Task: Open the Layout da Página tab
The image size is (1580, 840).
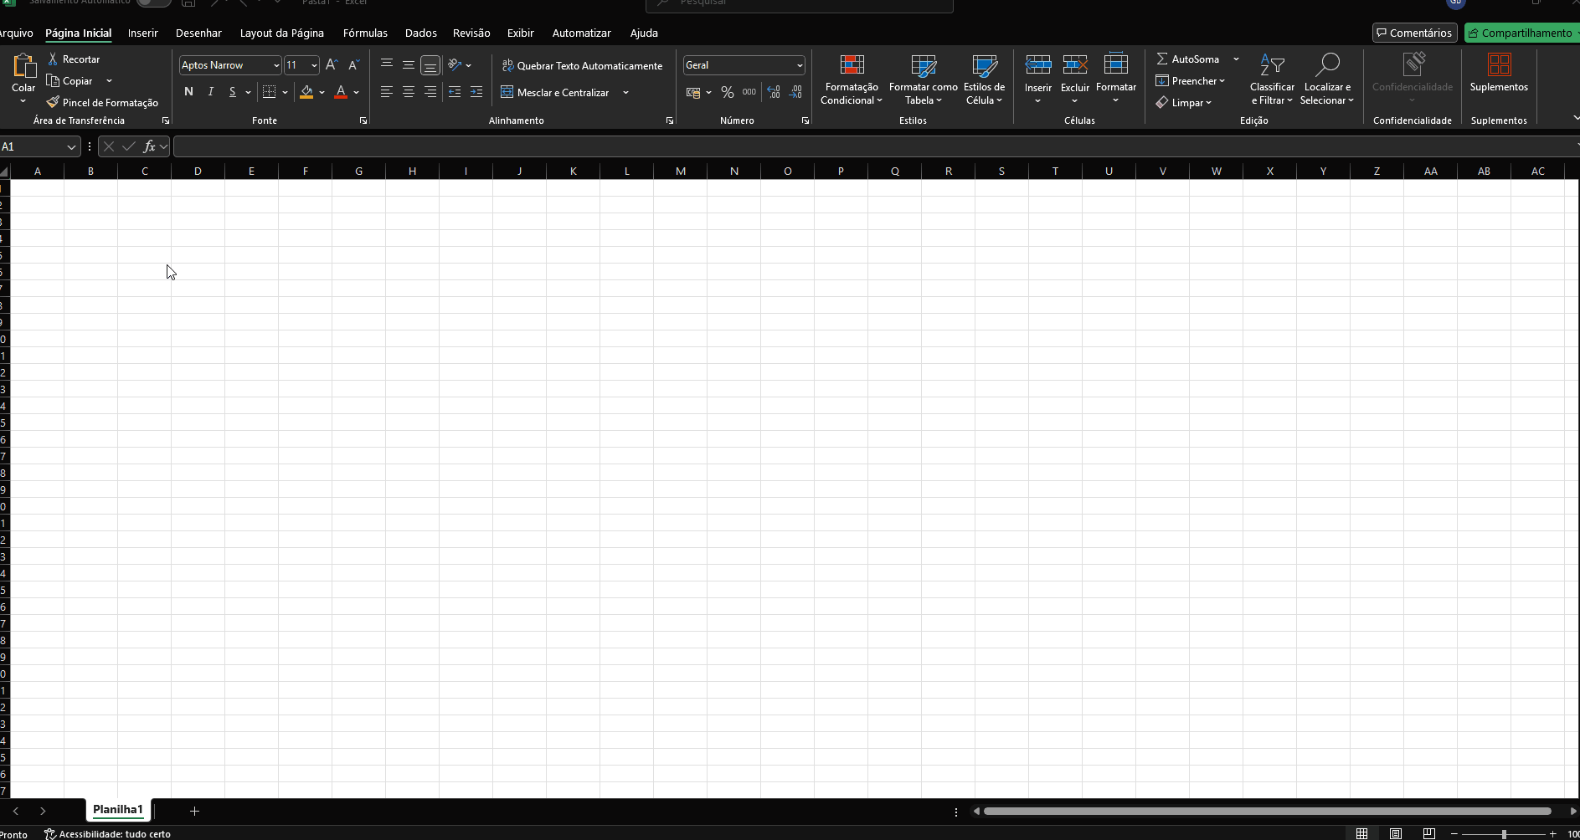Action: coord(282,33)
